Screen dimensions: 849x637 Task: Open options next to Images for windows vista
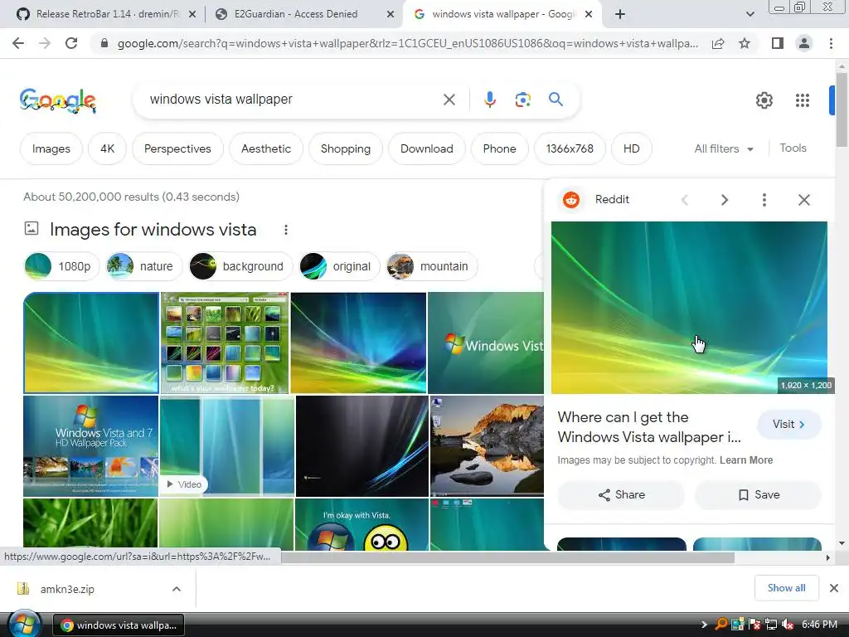pos(286,231)
